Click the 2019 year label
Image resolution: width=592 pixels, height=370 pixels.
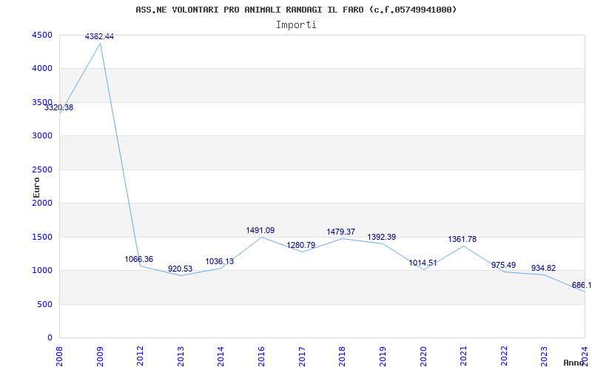[383, 356]
